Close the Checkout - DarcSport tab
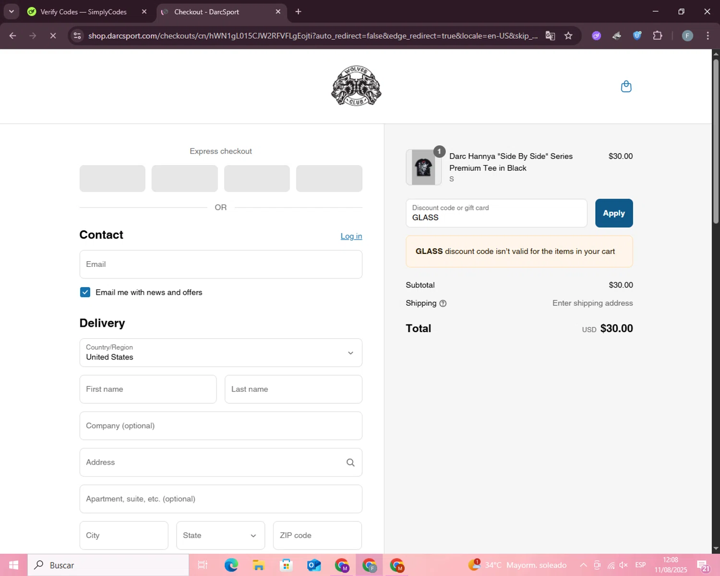Image resolution: width=720 pixels, height=576 pixels. (278, 12)
